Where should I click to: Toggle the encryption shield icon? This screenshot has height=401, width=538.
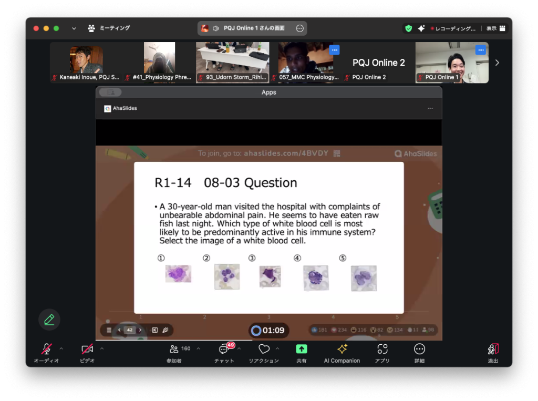408,28
